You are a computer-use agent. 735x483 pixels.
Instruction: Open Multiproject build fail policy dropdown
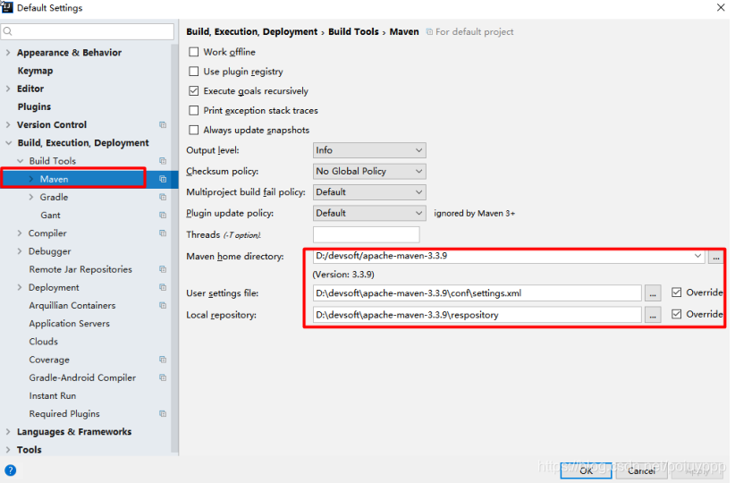tap(369, 192)
